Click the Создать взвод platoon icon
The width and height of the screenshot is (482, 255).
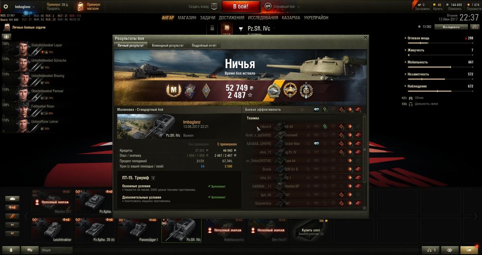[x=214, y=6]
